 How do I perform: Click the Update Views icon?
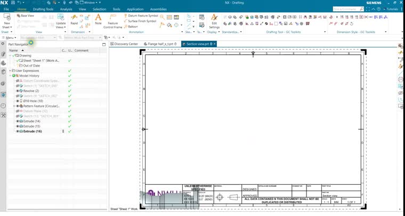pyautogui.click(x=61, y=17)
